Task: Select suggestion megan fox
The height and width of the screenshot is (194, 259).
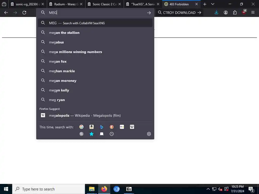Action: point(95,61)
